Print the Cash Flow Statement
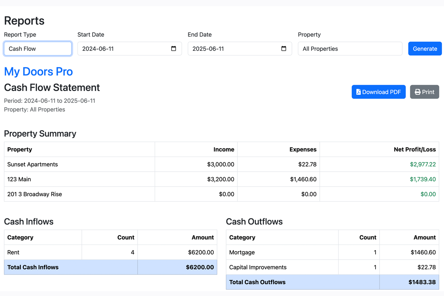This screenshot has height=296, width=444. tap(424, 92)
